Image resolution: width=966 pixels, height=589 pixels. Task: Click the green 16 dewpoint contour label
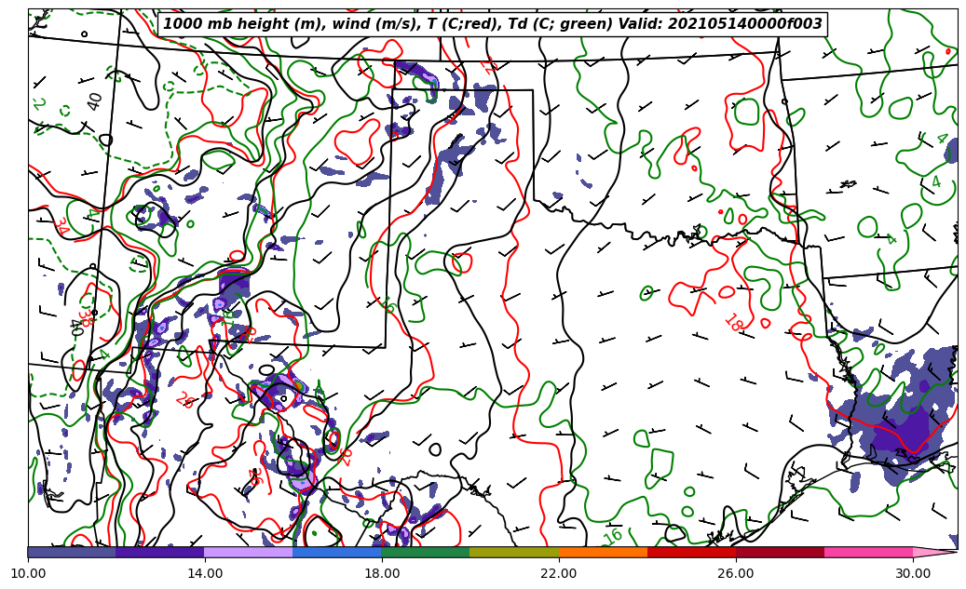(613, 536)
